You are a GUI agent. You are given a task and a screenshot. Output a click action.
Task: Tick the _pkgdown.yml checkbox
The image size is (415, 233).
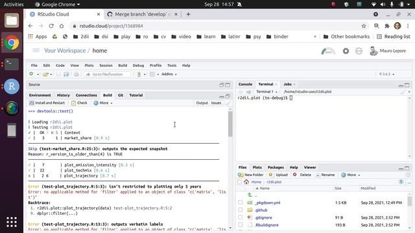240,203
